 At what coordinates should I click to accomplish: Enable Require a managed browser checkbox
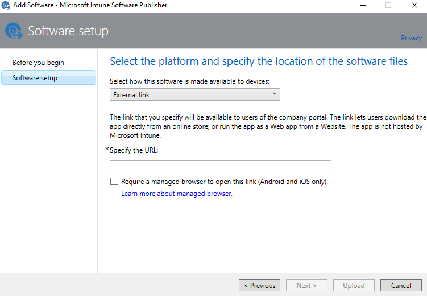(114, 181)
